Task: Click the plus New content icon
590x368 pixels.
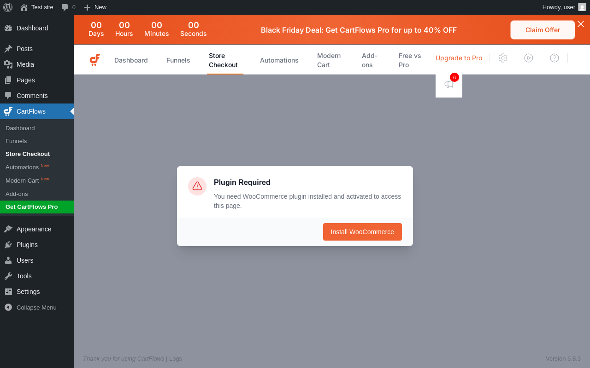Action: [87, 7]
